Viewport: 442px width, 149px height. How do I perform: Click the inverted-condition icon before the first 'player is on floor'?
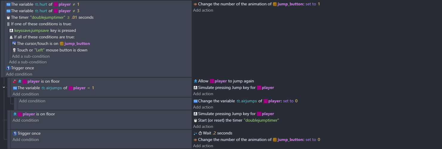15,81
